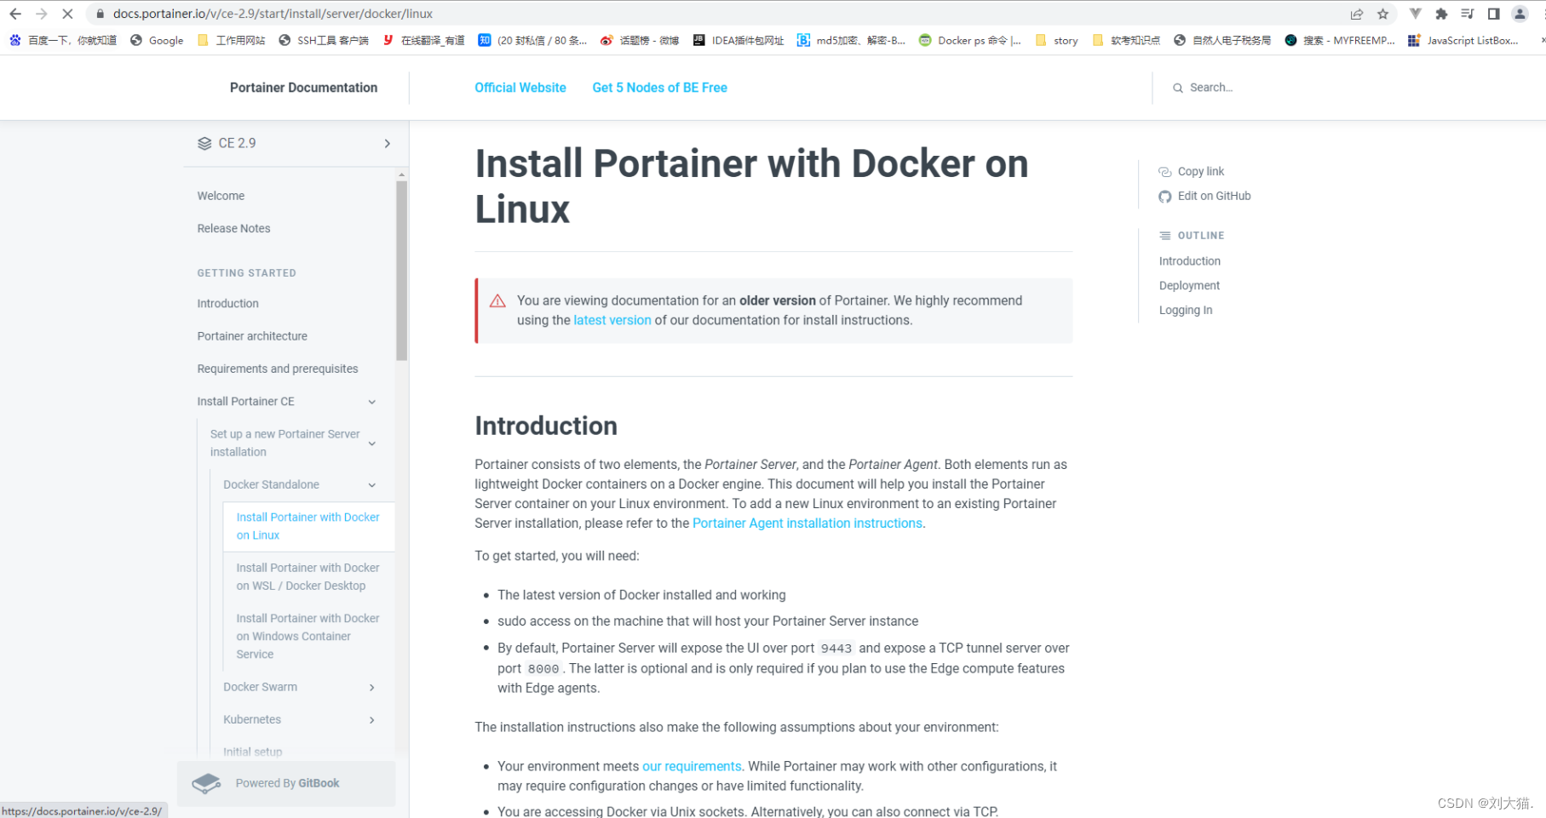Open the 话题榜 - 微博 bookmark
The height and width of the screenshot is (818, 1546).
(x=640, y=40)
